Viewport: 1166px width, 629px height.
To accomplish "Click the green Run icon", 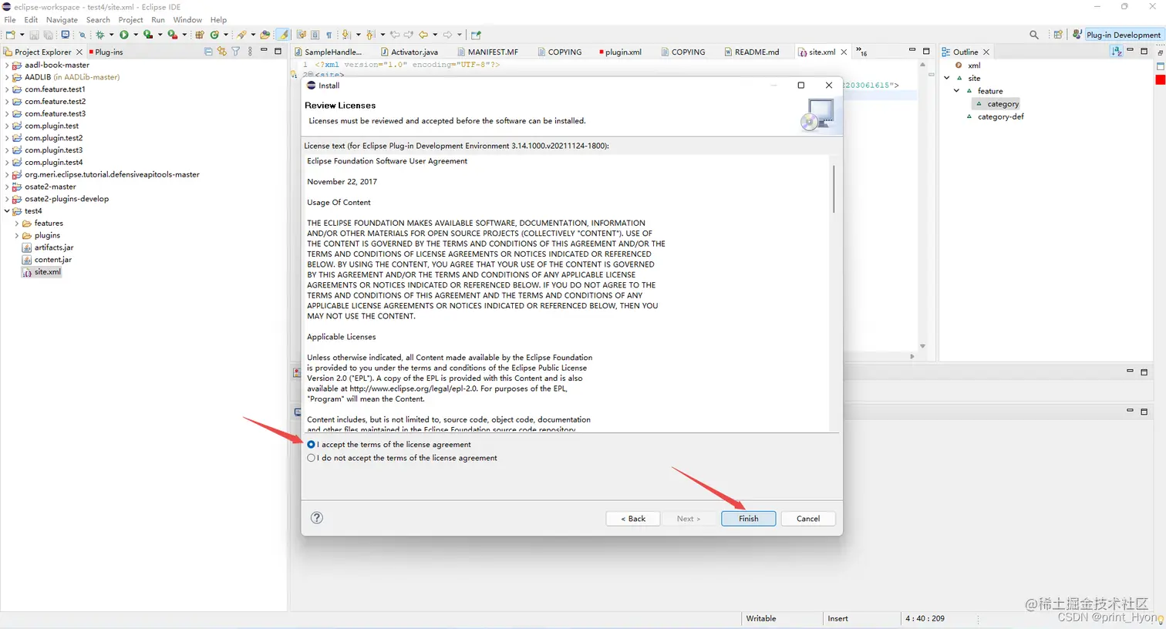I will (x=123, y=35).
